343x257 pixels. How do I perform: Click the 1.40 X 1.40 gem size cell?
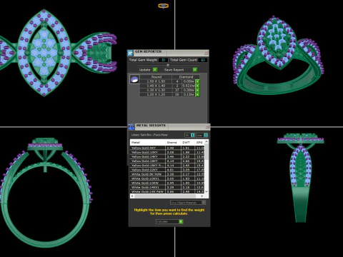(156, 86)
